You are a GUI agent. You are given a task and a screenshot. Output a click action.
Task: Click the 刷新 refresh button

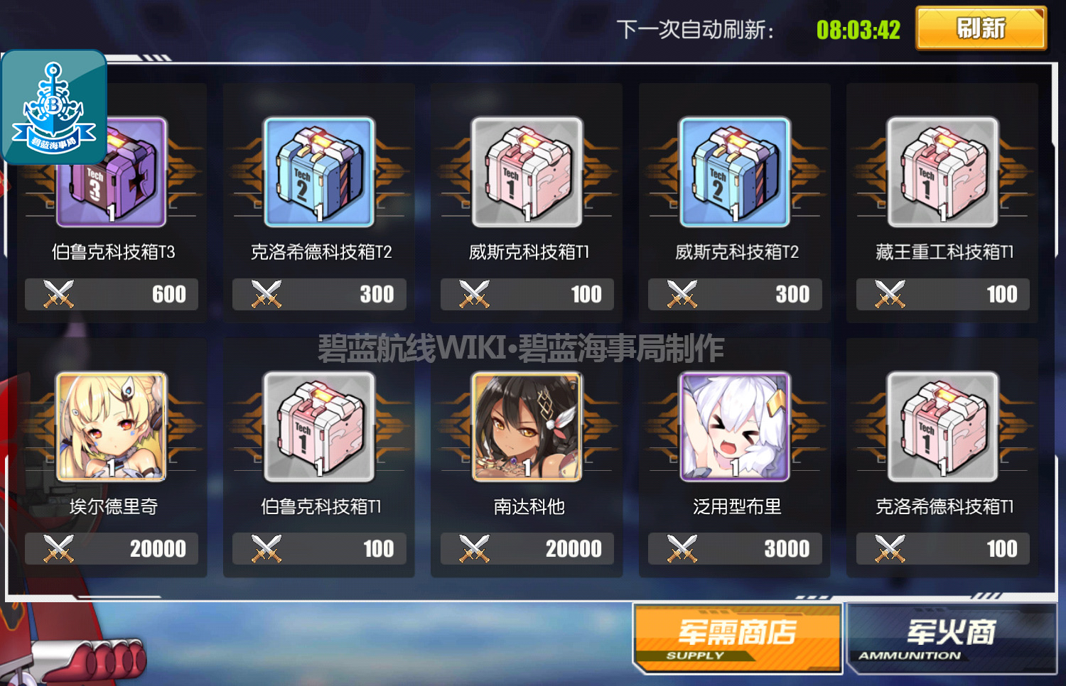[x=981, y=28]
